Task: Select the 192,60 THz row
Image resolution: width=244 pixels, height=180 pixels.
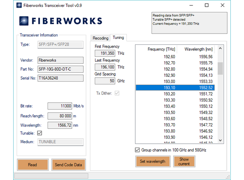Action: [175, 57]
